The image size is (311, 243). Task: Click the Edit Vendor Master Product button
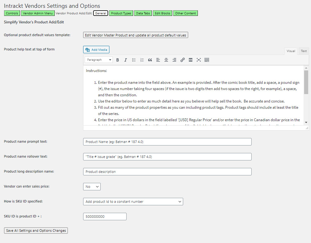[135, 35]
